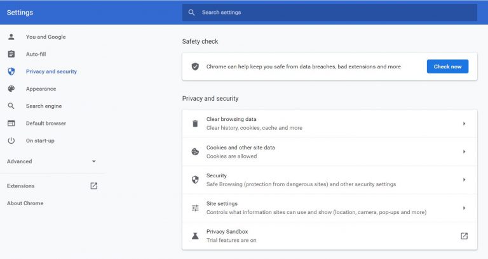
Task: Click the trash icon for Clear browsing data
Action: click(195, 123)
